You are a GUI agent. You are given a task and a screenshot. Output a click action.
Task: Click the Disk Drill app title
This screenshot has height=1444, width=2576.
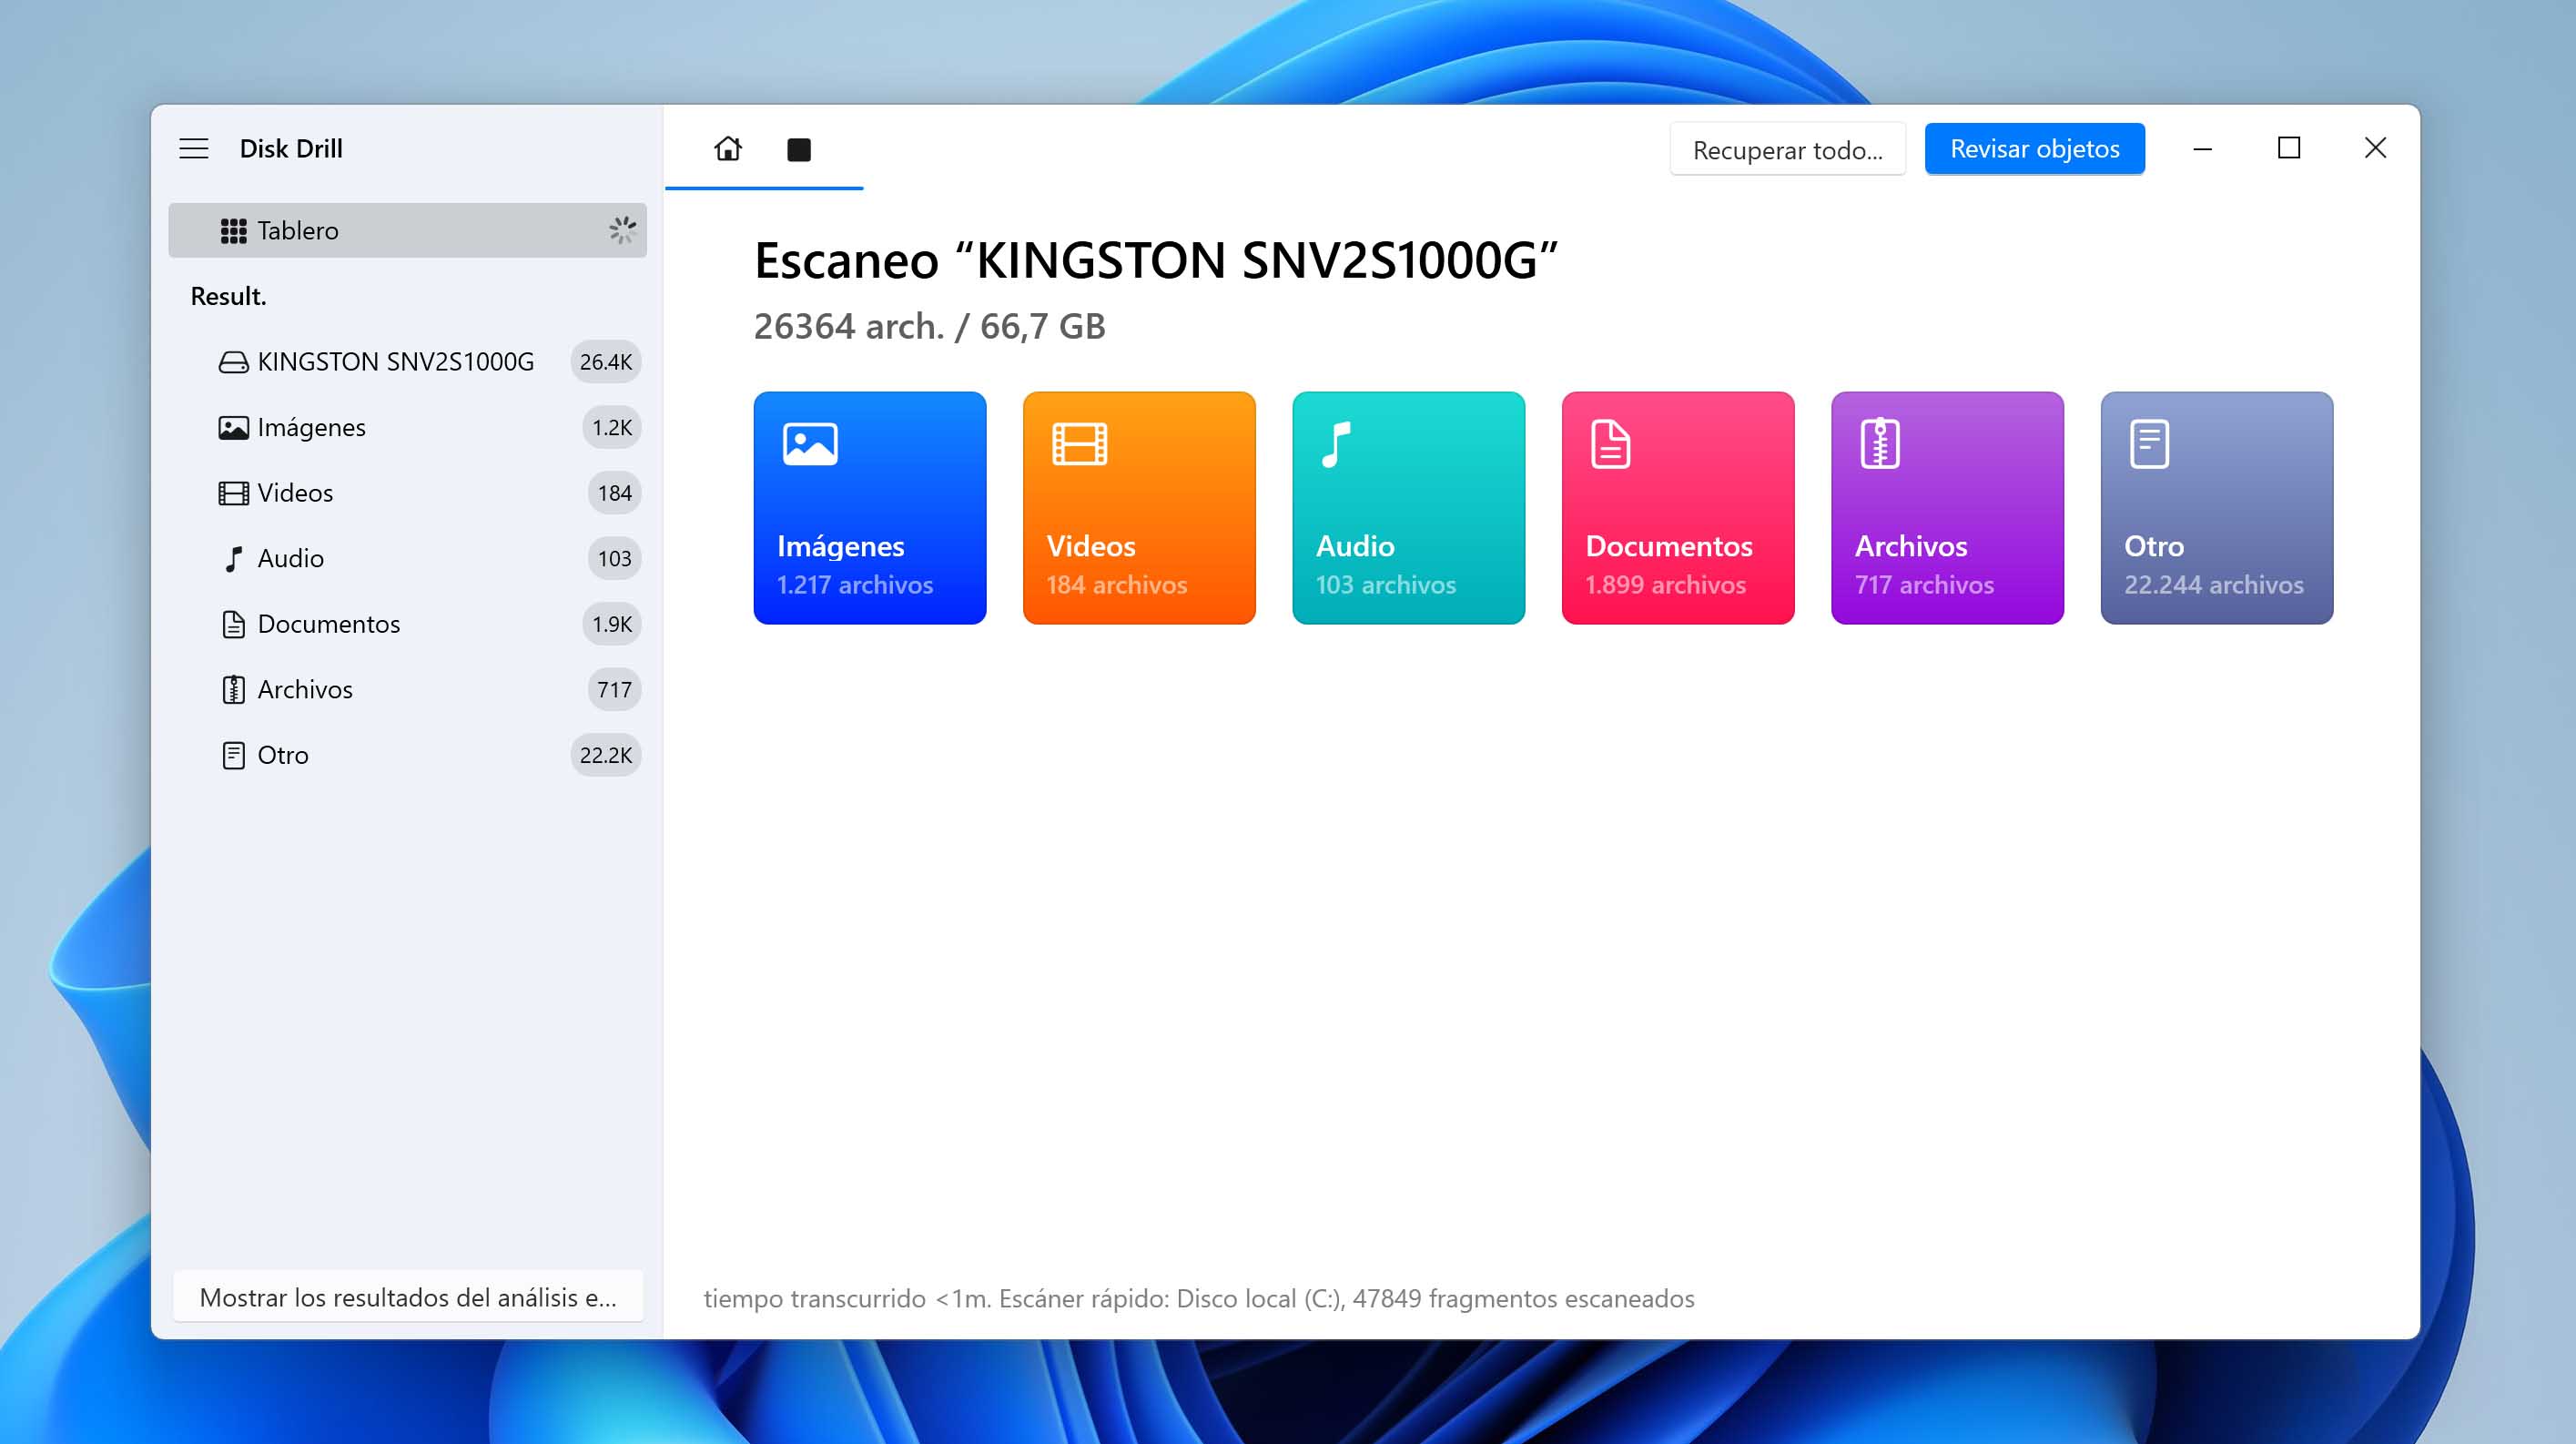pyautogui.click(x=291, y=149)
